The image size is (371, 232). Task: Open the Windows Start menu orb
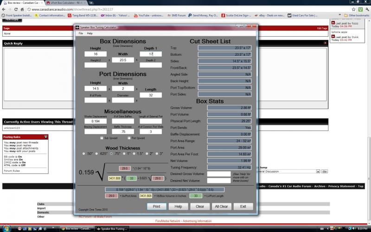(6, 228)
